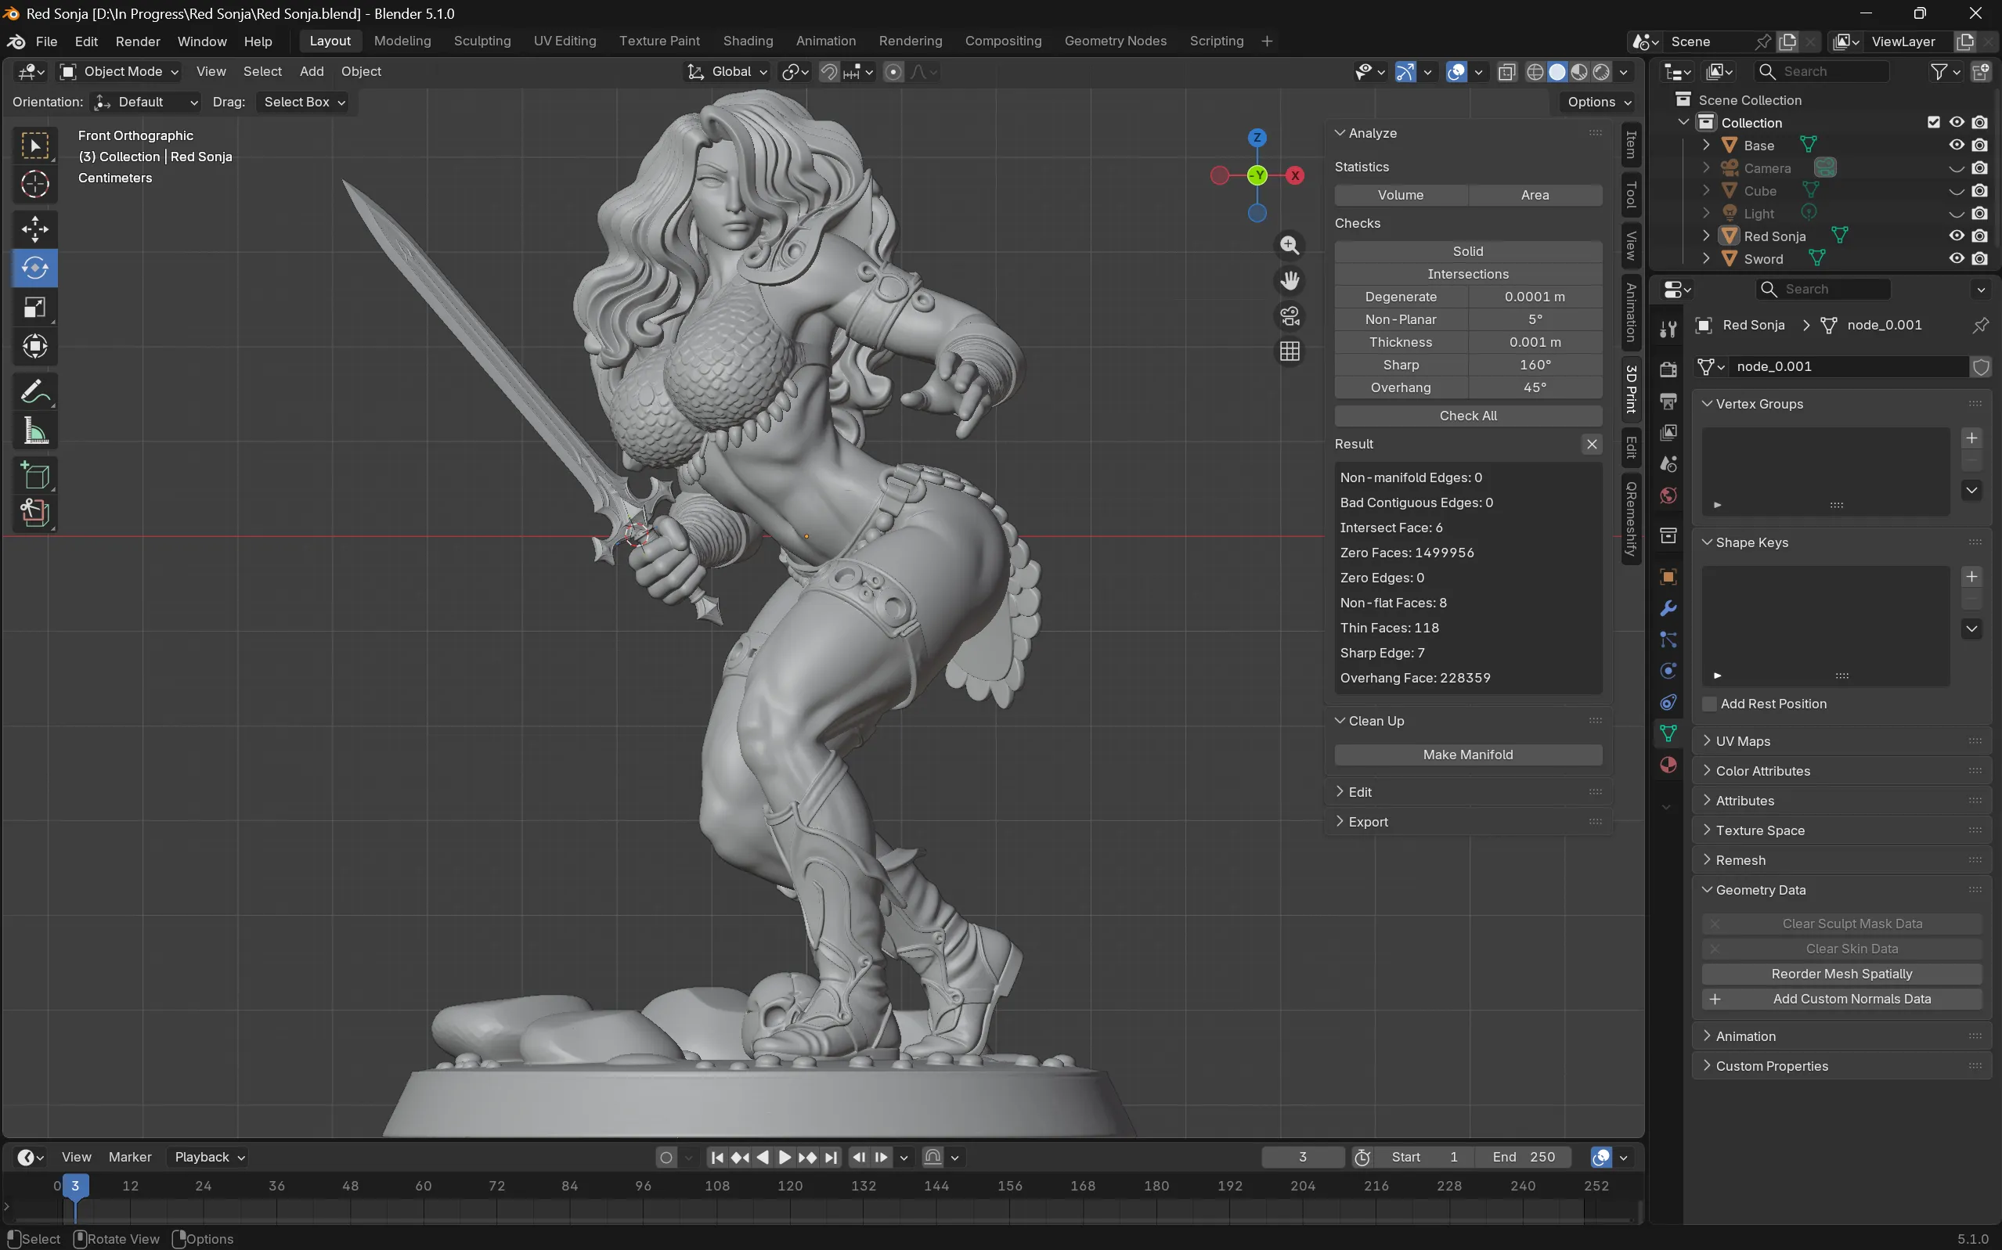Click the pan view hand icon
Screen dimensions: 2002x1250
coord(1290,281)
